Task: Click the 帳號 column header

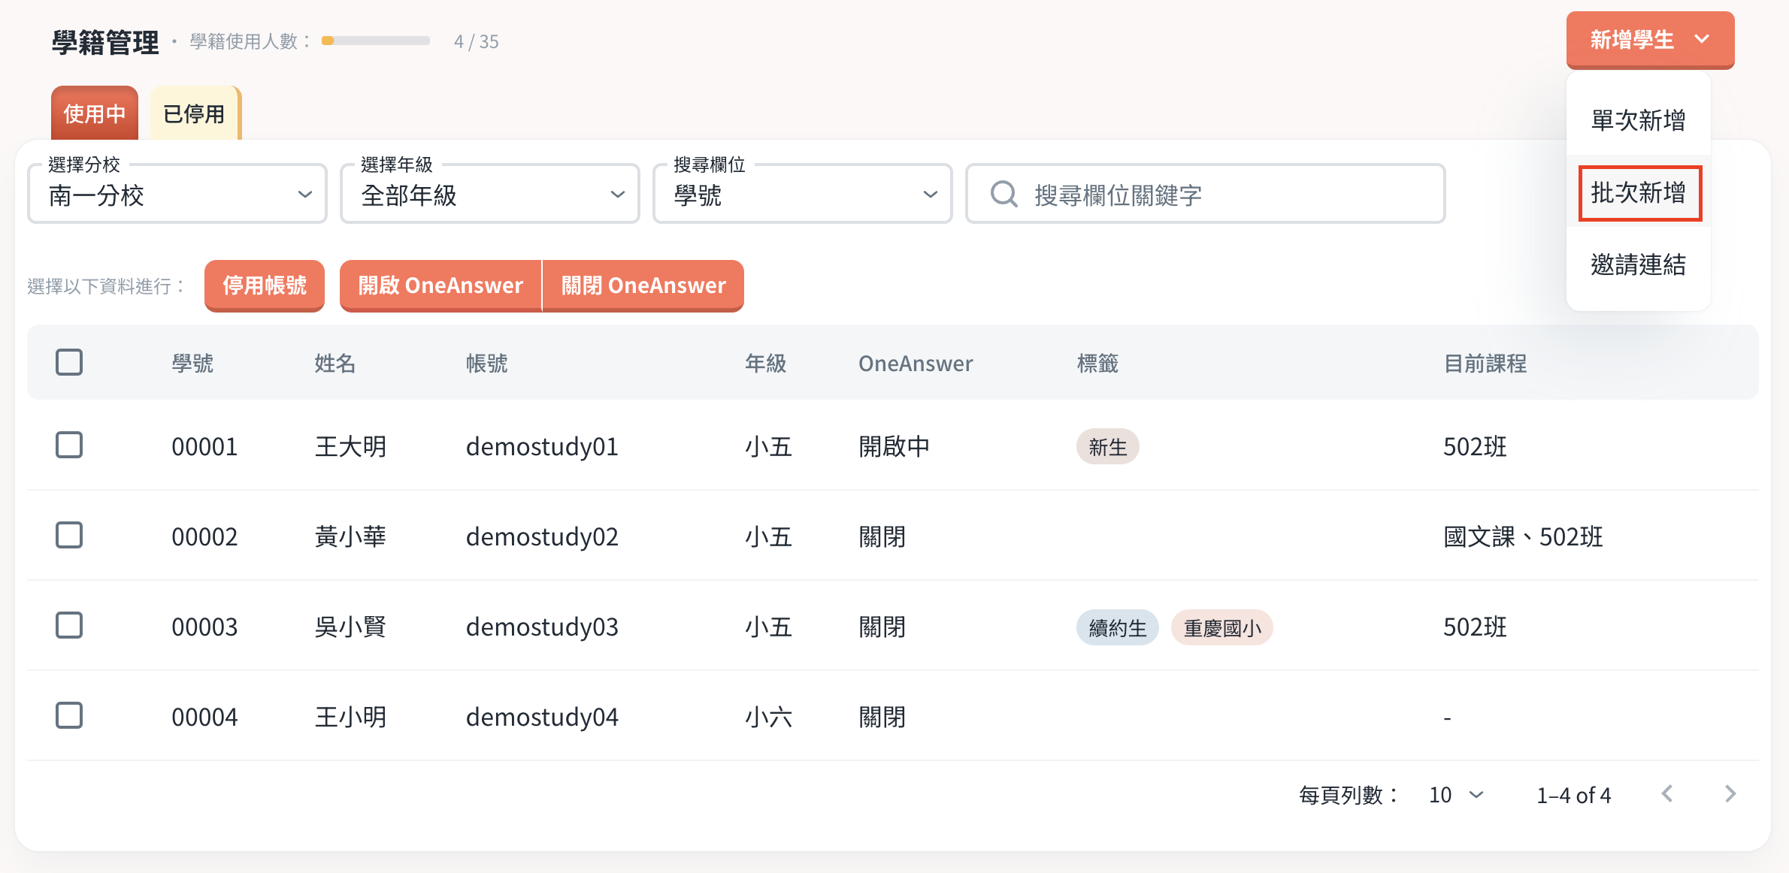Action: point(487,364)
